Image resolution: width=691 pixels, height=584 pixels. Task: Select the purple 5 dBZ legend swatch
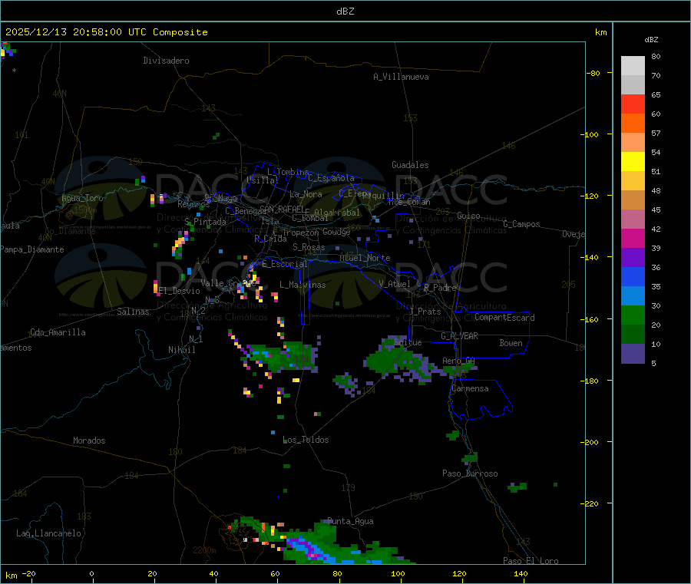[633, 353]
